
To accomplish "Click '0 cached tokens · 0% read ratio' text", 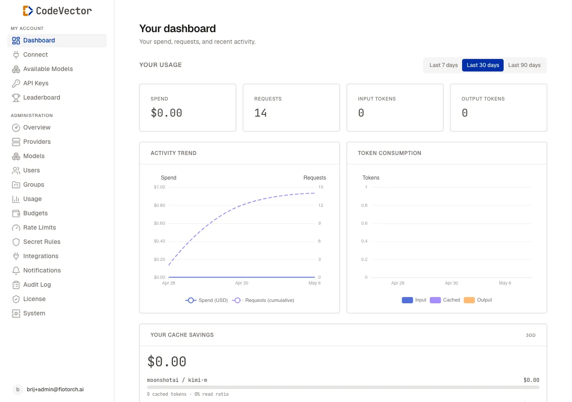I will 188,394.
